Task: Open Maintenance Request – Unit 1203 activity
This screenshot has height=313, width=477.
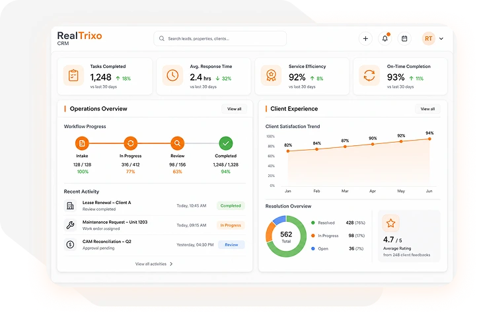Action: click(x=154, y=225)
